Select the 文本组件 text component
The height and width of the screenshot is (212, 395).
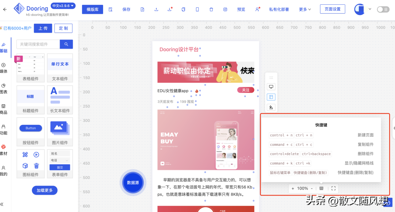[x=60, y=68]
